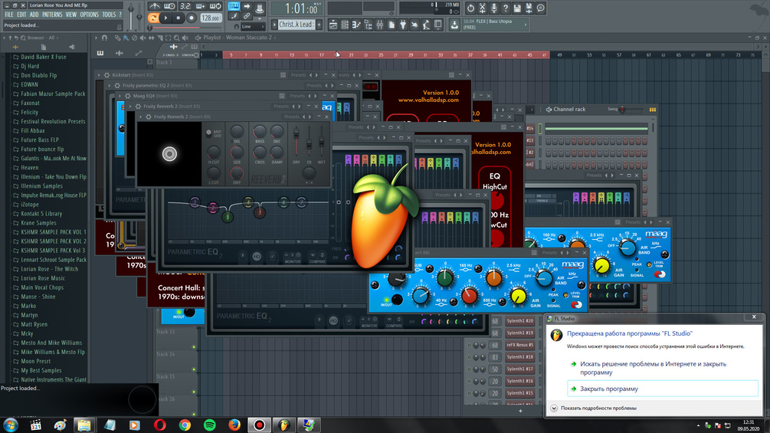The height and width of the screenshot is (433, 770).
Task: Open the Mixer view icon
Action: tap(379, 25)
